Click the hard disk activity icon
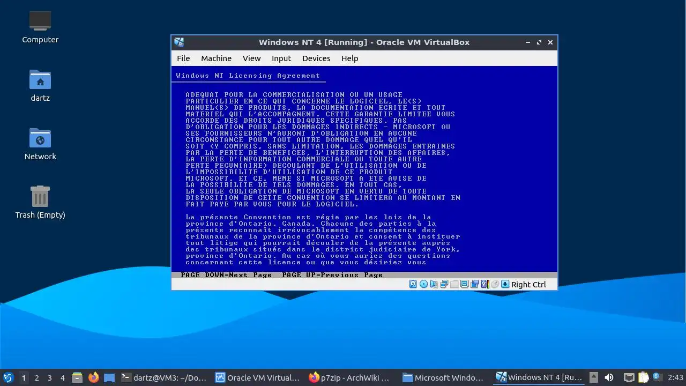The height and width of the screenshot is (386, 686). coord(413,284)
